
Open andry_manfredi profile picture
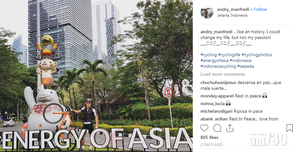pos(207,12)
